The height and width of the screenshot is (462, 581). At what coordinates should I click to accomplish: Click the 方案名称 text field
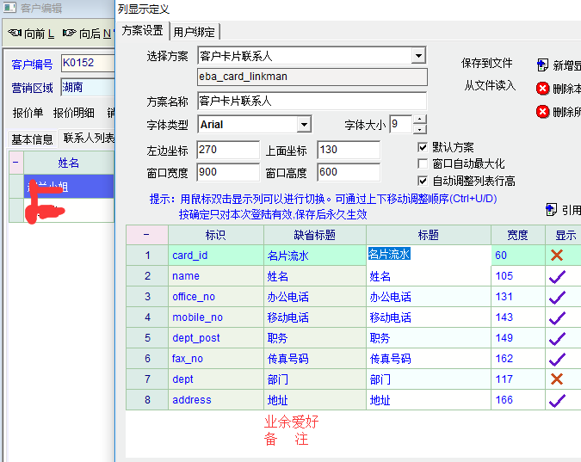[312, 102]
